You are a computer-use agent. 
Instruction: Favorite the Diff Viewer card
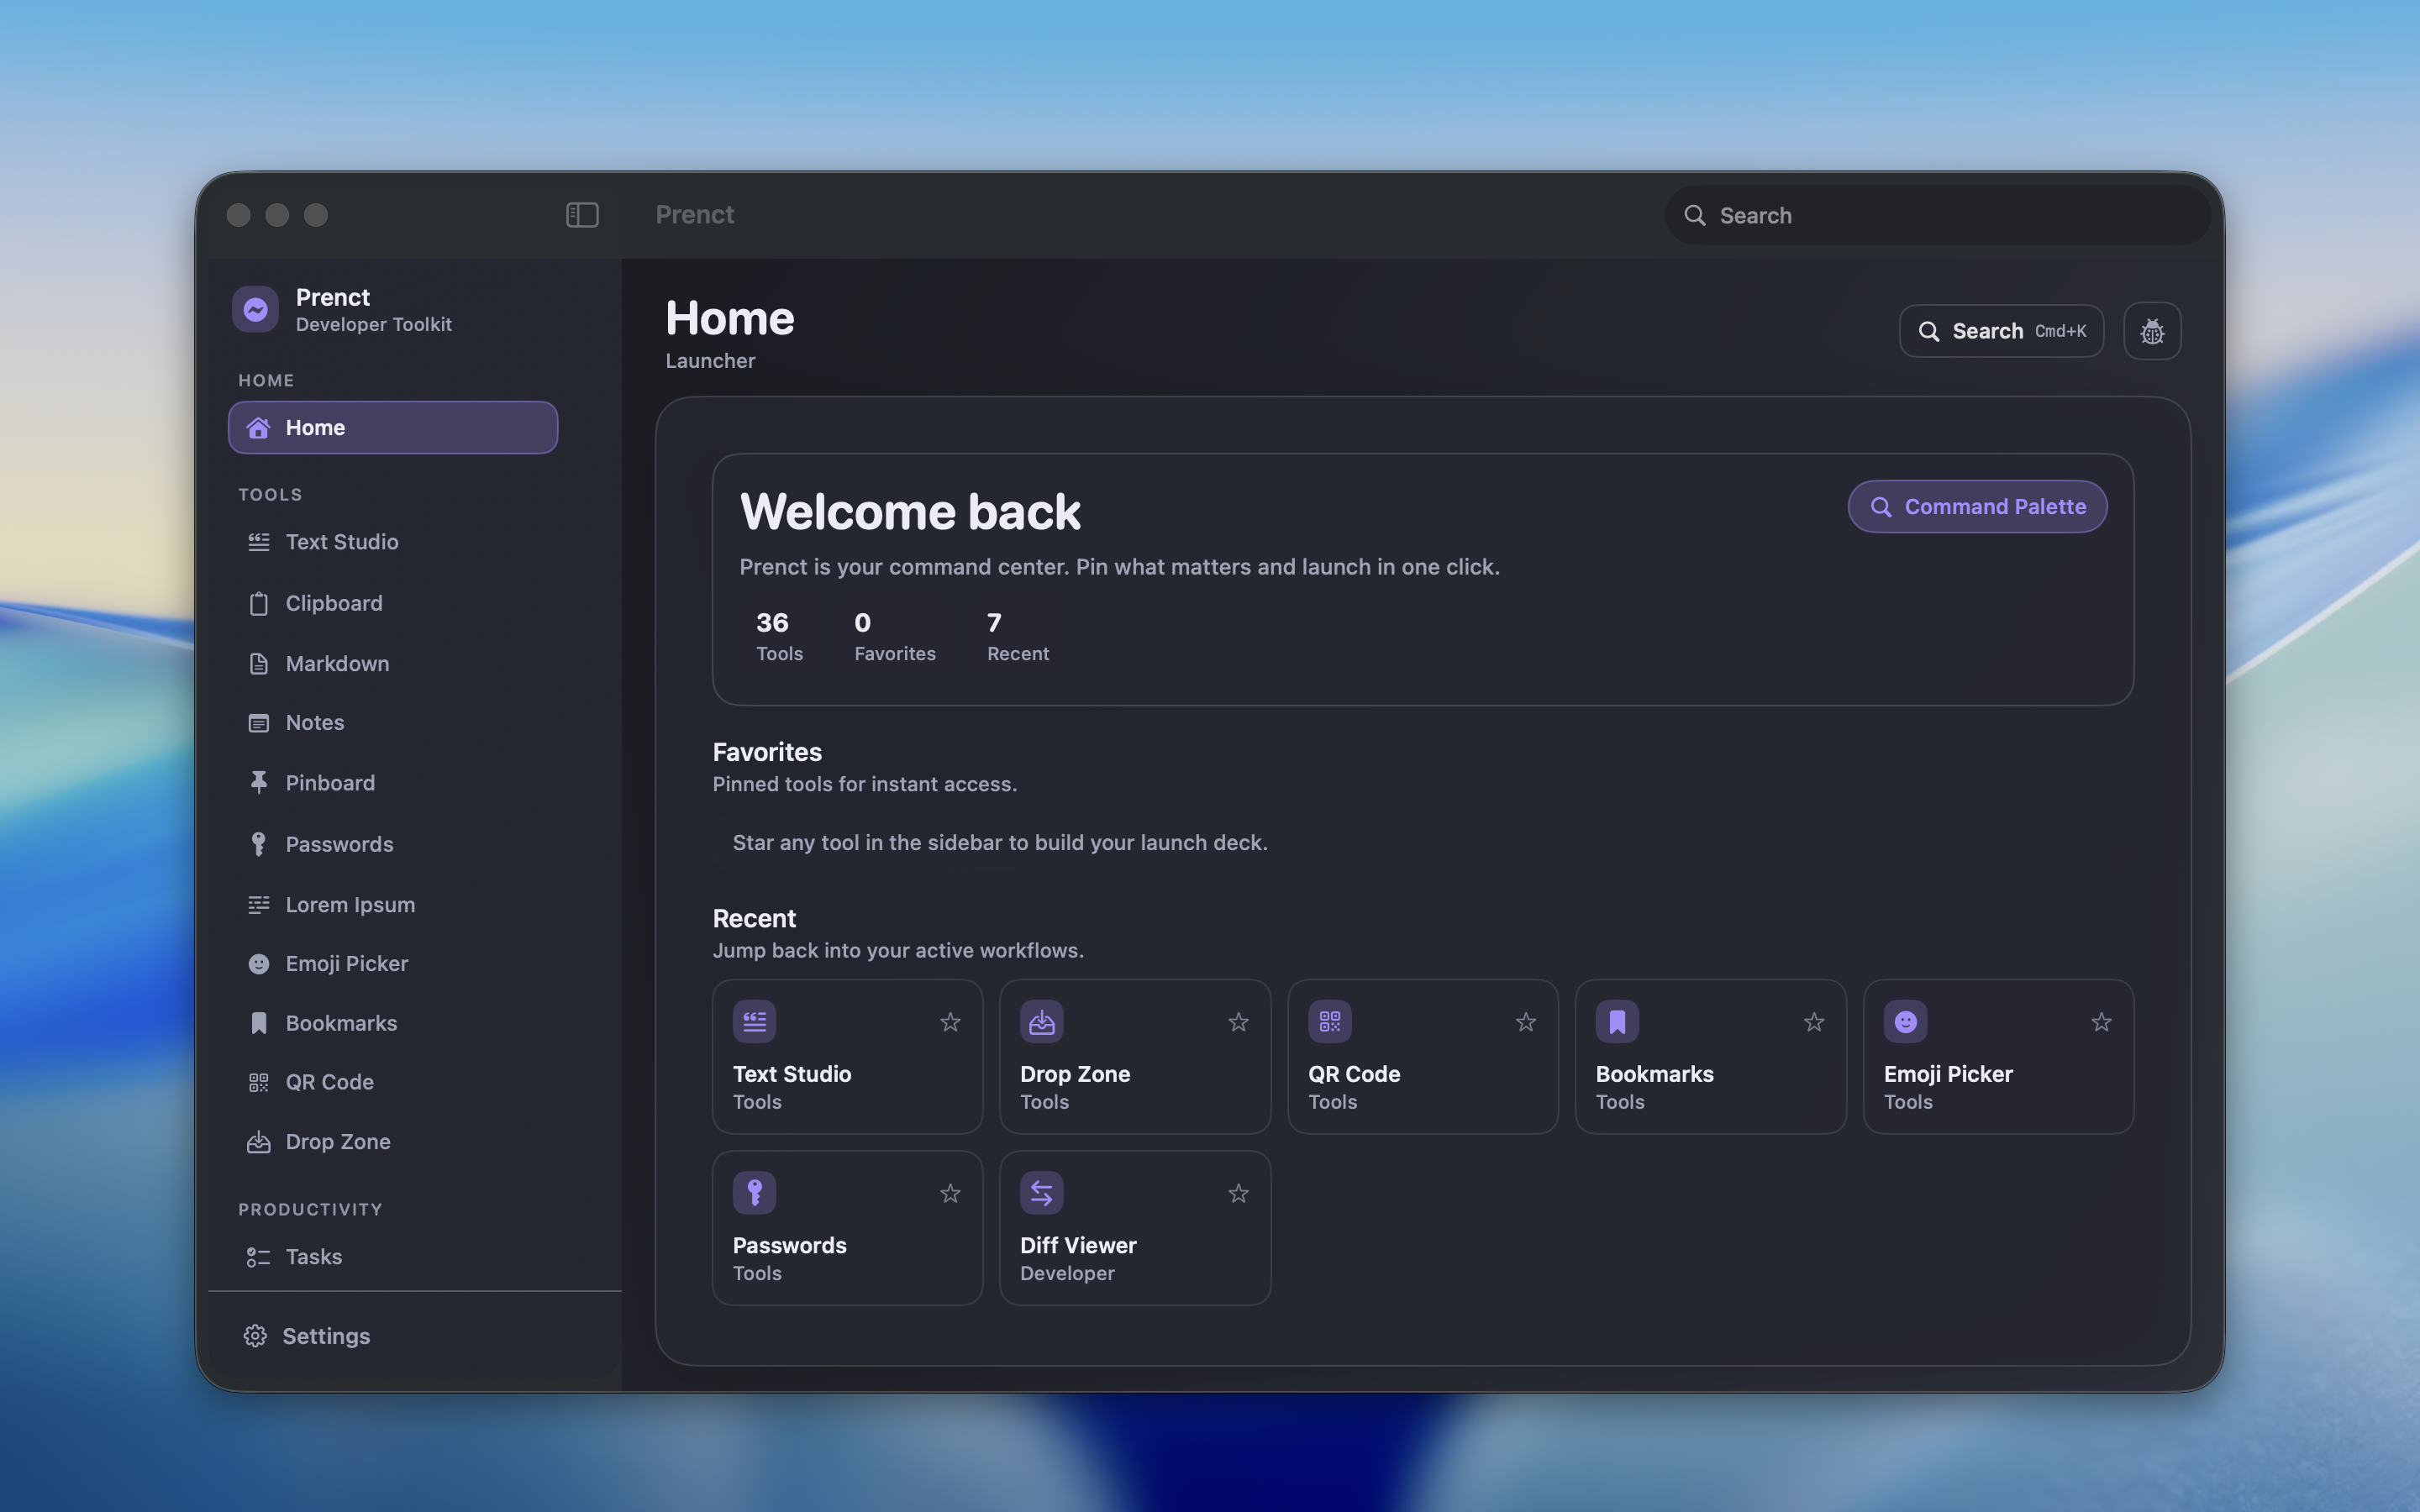[x=1237, y=1193]
